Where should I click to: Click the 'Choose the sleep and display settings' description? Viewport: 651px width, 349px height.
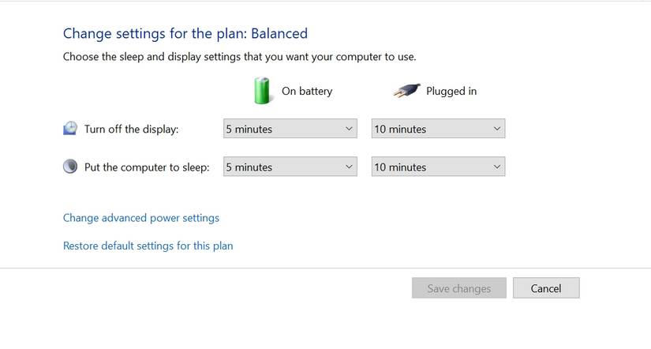pyautogui.click(x=239, y=57)
